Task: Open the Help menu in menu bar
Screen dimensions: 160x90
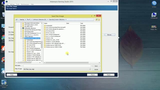Action: tap(32, 4)
